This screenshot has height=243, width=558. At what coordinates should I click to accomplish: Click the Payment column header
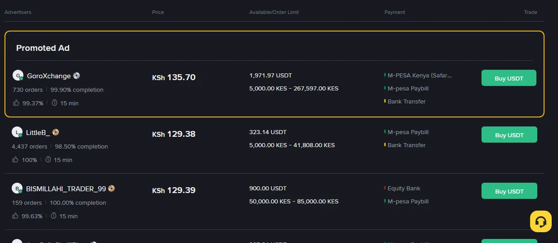(x=395, y=12)
